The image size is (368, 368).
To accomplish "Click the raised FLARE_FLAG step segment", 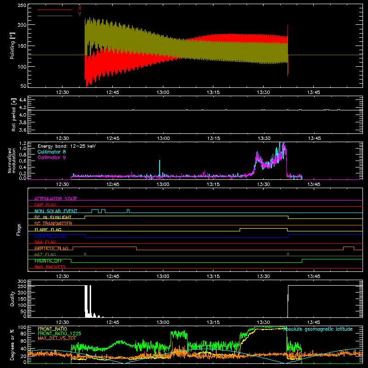I will click(x=263, y=228).
